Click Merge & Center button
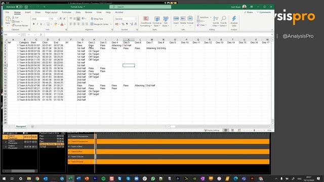The height and width of the screenshot is (182, 324). (100, 24)
